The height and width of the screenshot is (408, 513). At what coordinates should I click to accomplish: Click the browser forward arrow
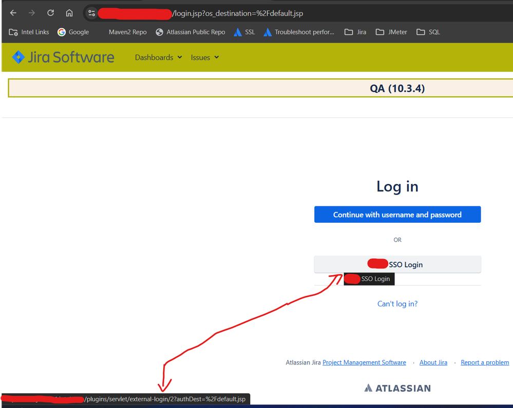32,13
